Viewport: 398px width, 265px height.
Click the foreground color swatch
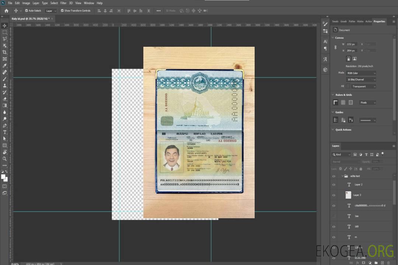tap(3, 177)
